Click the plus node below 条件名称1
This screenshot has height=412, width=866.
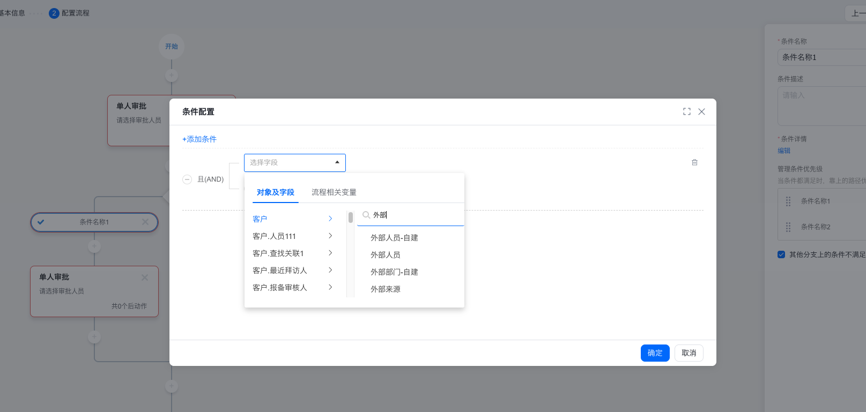[x=94, y=246]
